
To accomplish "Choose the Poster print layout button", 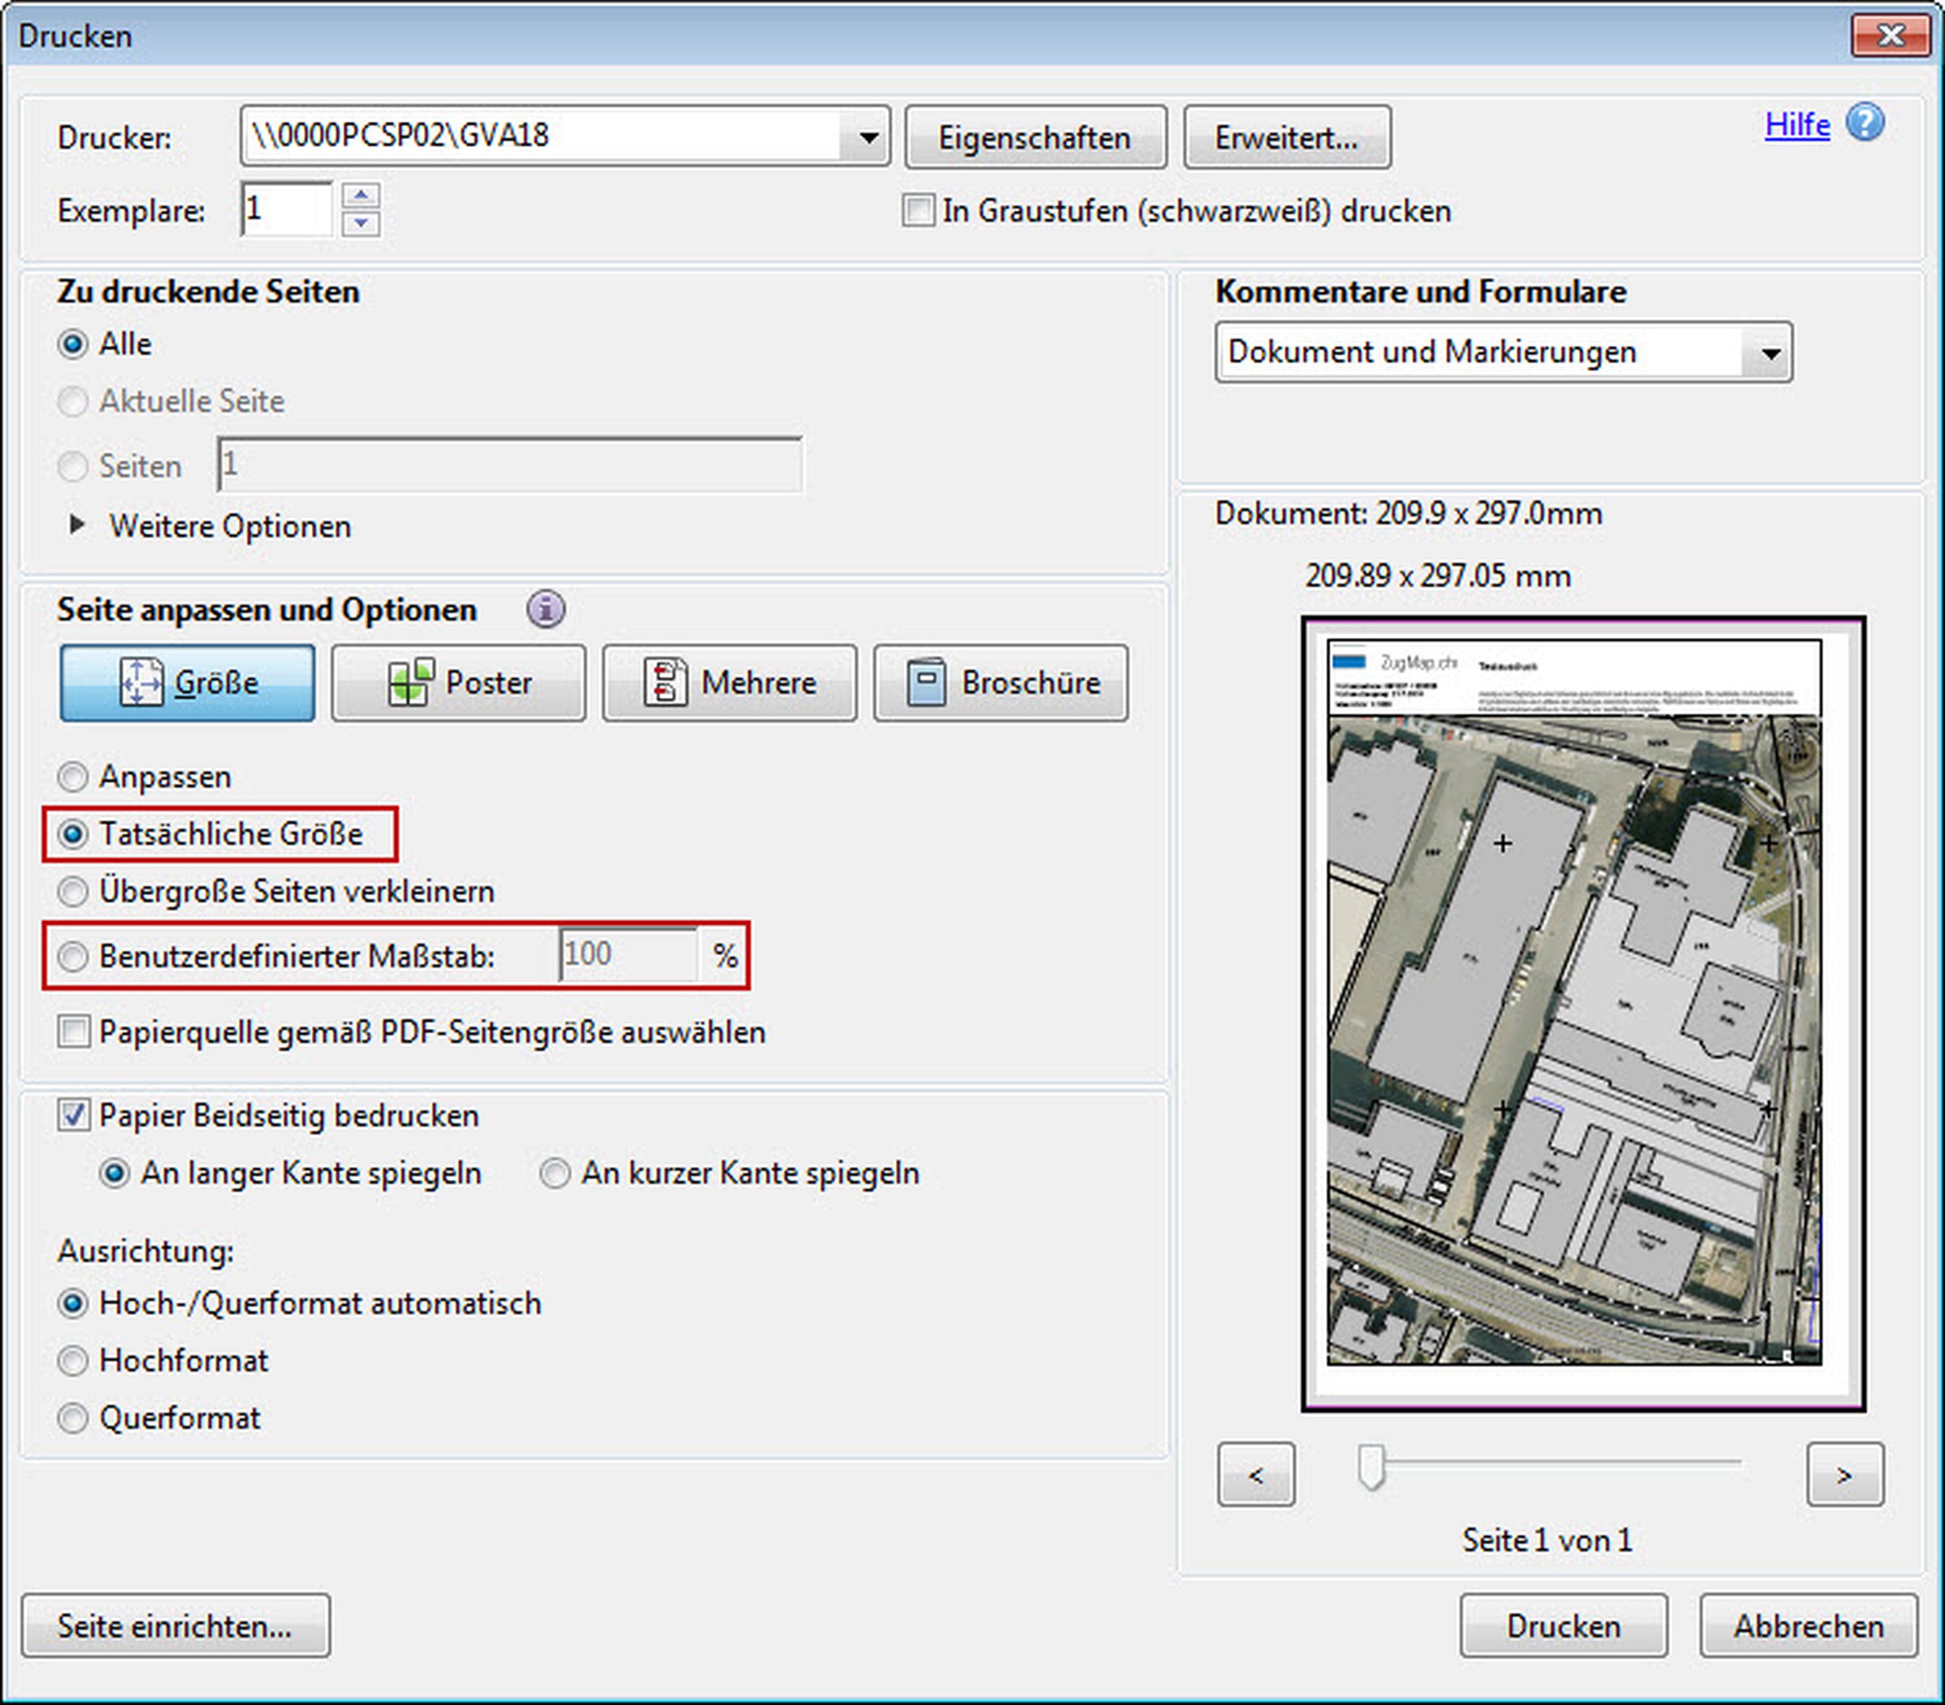I will click(459, 683).
